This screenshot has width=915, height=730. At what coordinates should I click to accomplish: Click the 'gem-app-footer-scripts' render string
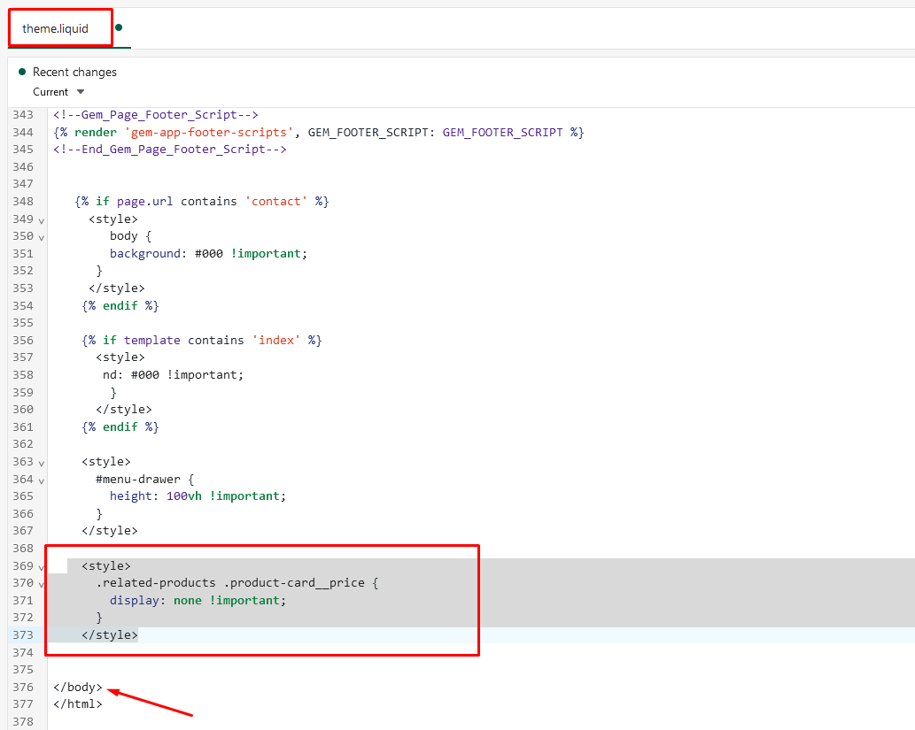click(x=209, y=133)
